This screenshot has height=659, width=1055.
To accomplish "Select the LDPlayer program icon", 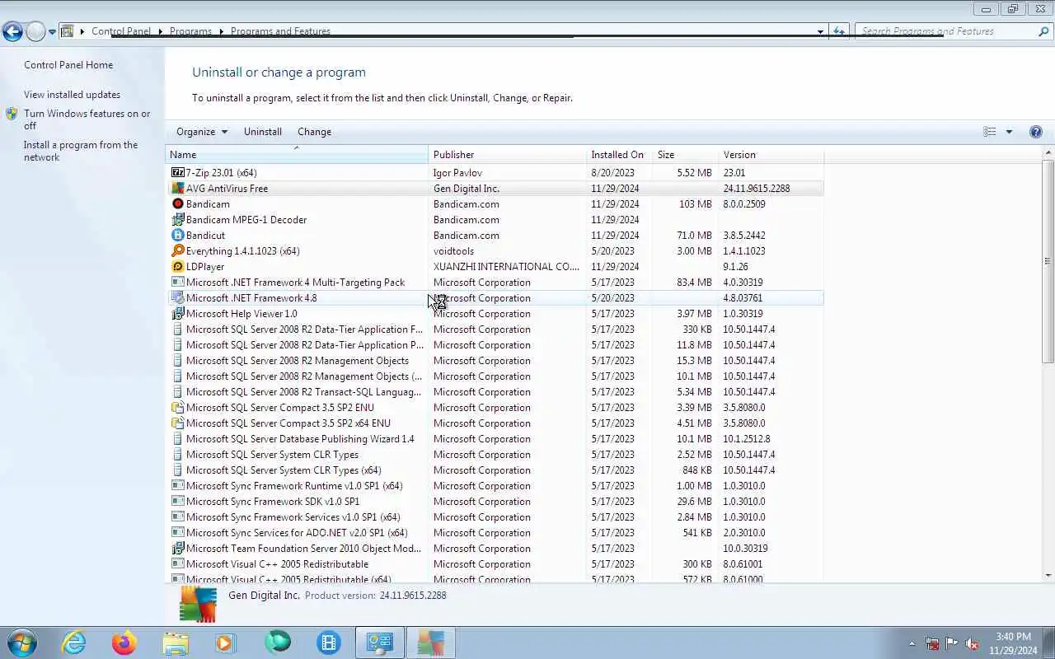I will pos(177,266).
